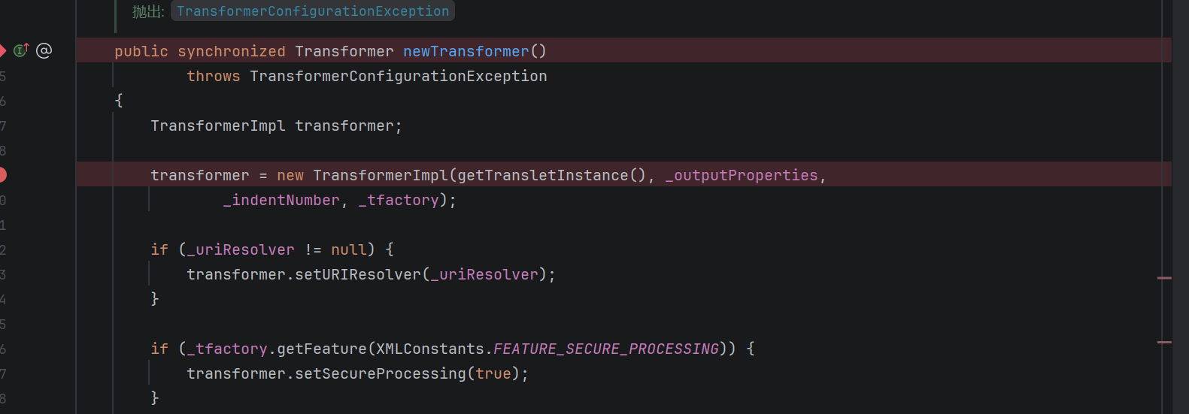Remove the diamond method breakpoint on newTransformer
The height and width of the screenshot is (414, 1189).
(x=2, y=50)
